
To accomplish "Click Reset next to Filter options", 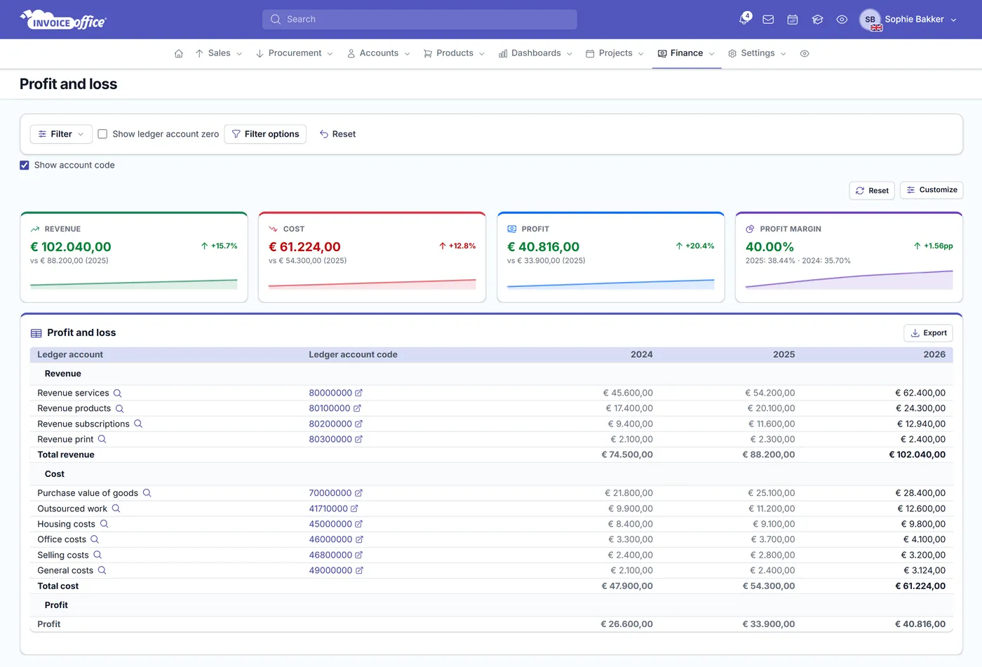I will (337, 134).
